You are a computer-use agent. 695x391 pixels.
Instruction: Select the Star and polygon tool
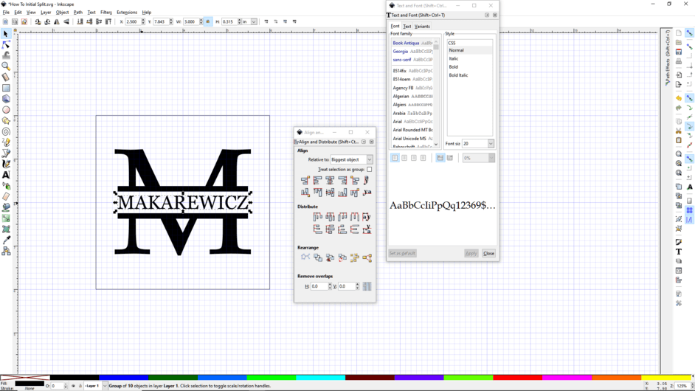click(6, 120)
